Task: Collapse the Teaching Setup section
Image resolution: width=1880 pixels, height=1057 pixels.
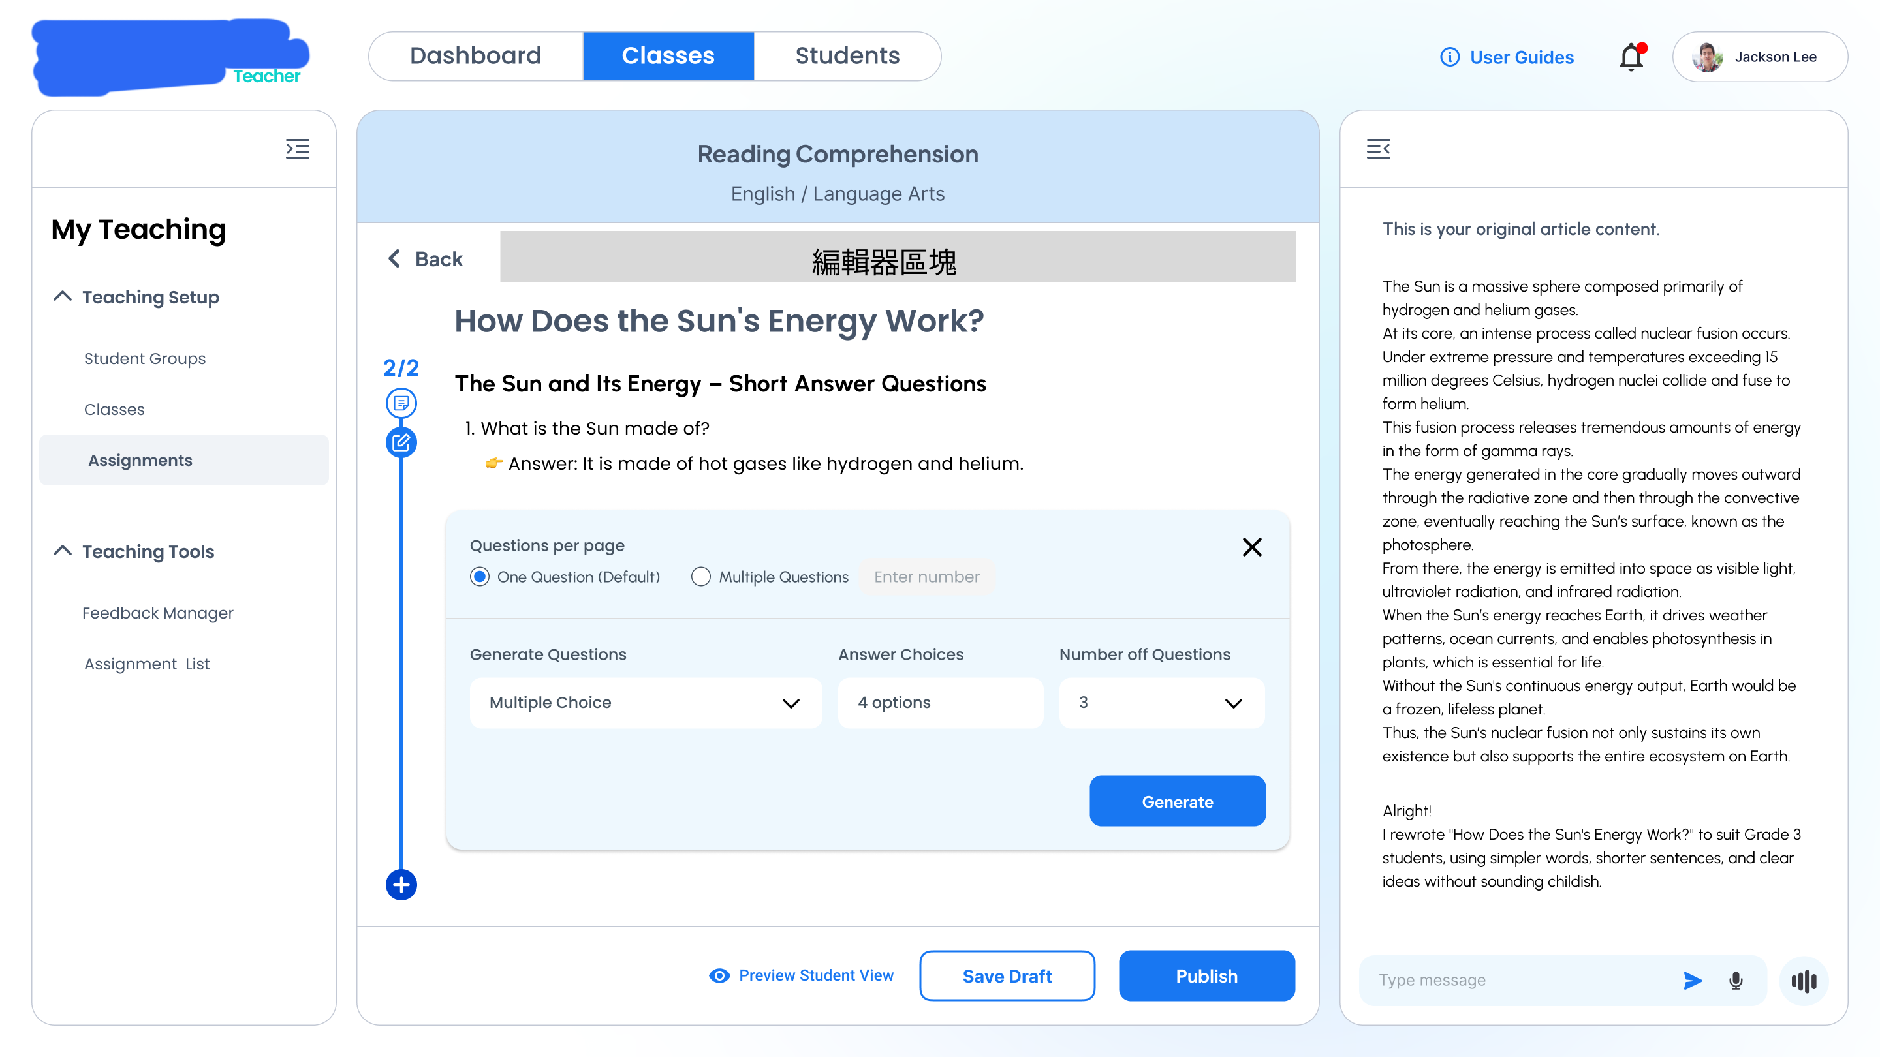Action: [63, 296]
